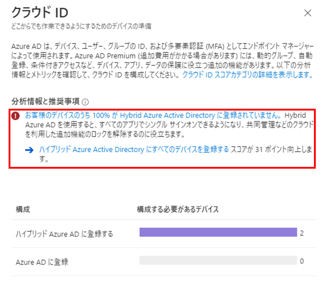Click the device count 0 value
This screenshot has height=281, width=324.
click(x=302, y=261)
